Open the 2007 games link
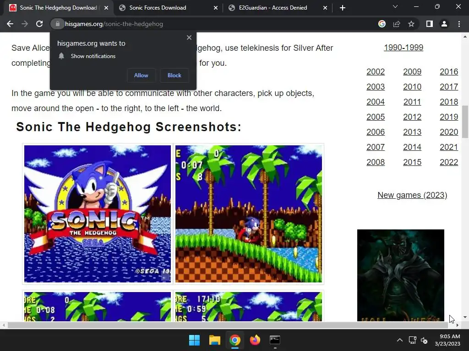Screen dimensions: 469x351 [x=376, y=147]
